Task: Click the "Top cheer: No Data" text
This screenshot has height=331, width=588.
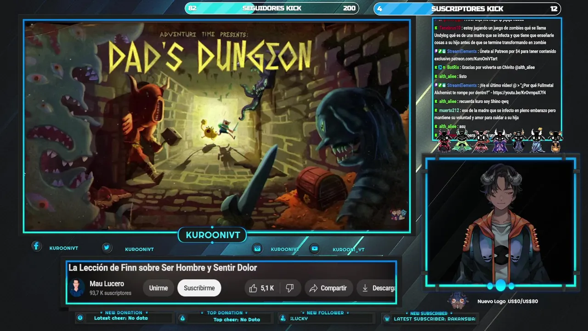Action: [x=237, y=320]
